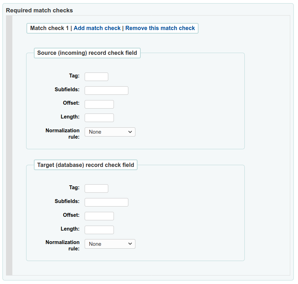Click the Target record Length field
The image size is (298, 284).
pyautogui.click(x=99, y=230)
